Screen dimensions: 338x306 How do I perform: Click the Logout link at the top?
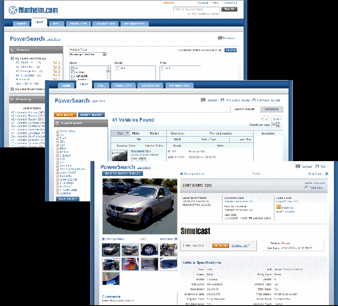[x=203, y=3]
